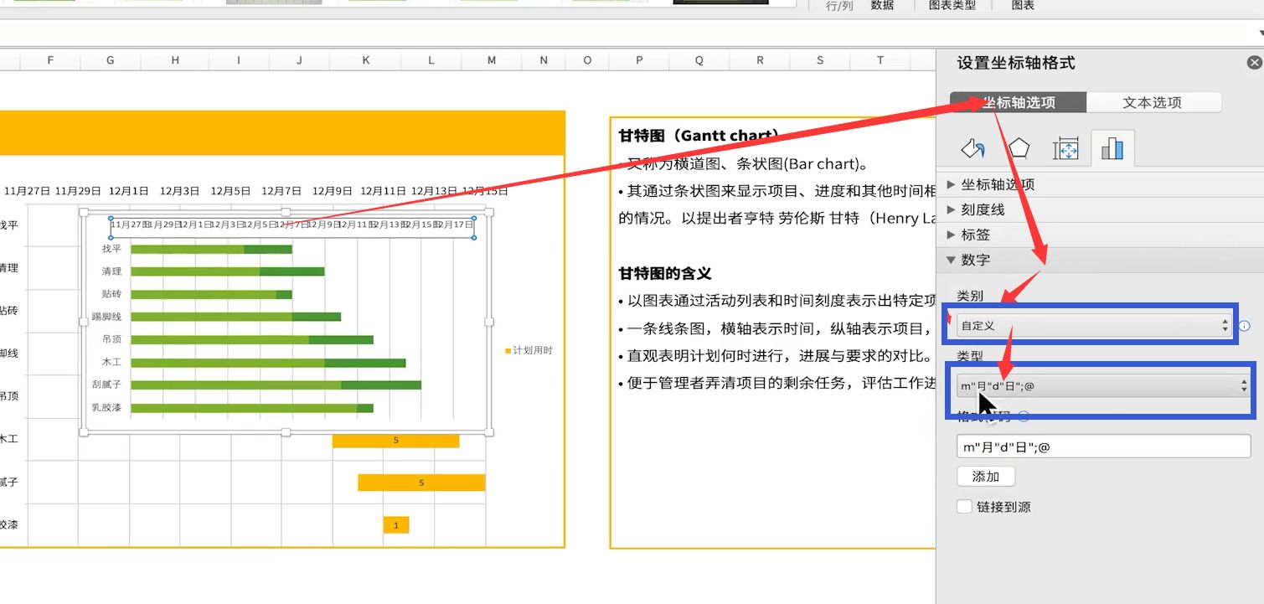Open the Effects pentagon tab
Viewport: 1264px width, 604px height.
coord(1019,149)
